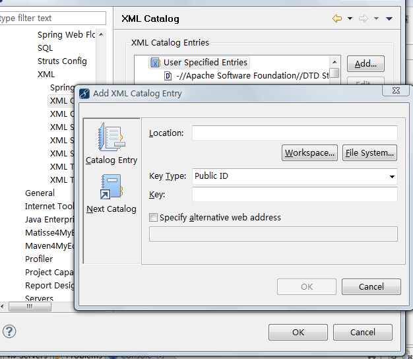Open the Preferences help question mark icon
The height and width of the screenshot is (359, 413).
9,331
